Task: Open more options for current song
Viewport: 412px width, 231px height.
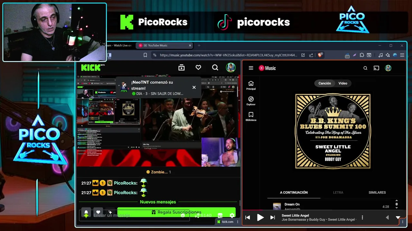Action: click(362, 218)
